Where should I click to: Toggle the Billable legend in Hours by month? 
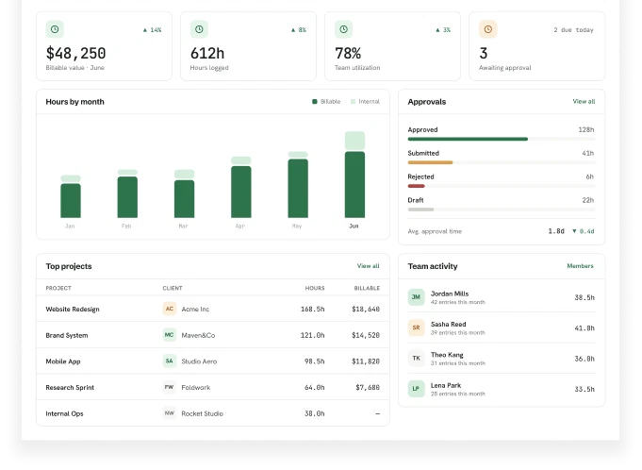(x=326, y=102)
